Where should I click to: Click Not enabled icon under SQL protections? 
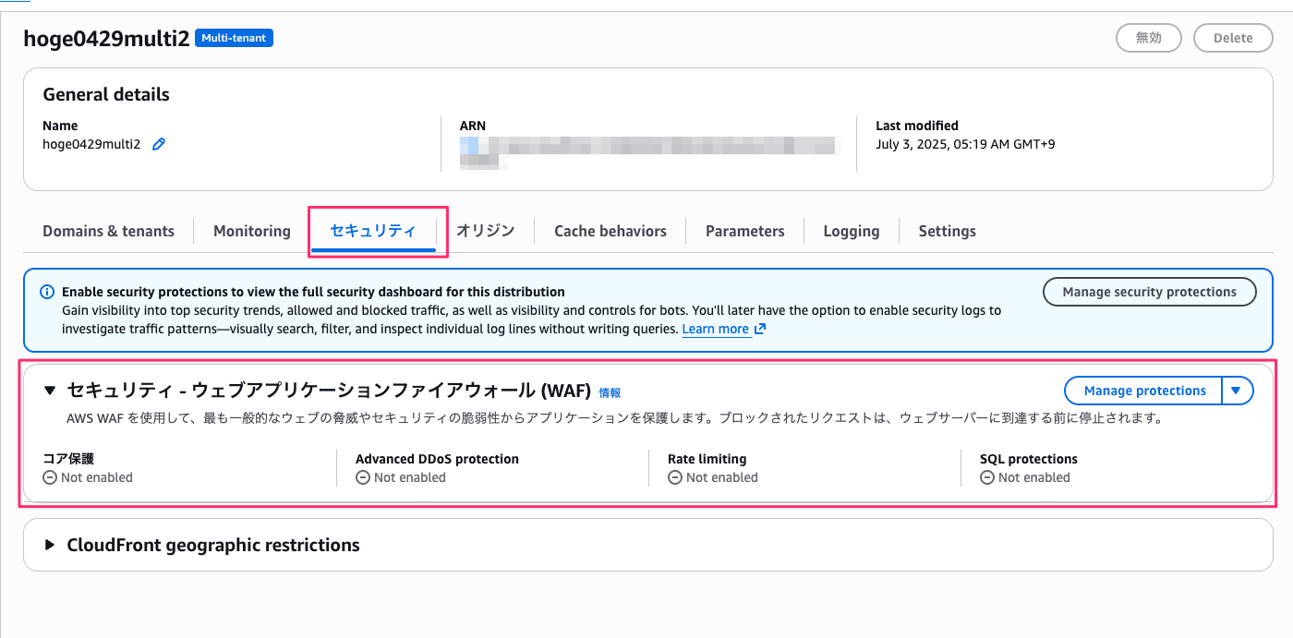(x=987, y=477)
